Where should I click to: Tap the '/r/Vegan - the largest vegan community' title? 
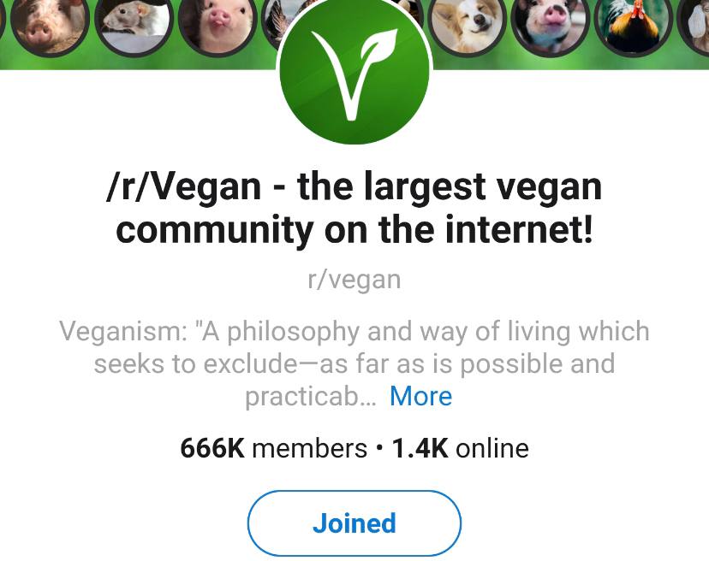coord(354,208)
